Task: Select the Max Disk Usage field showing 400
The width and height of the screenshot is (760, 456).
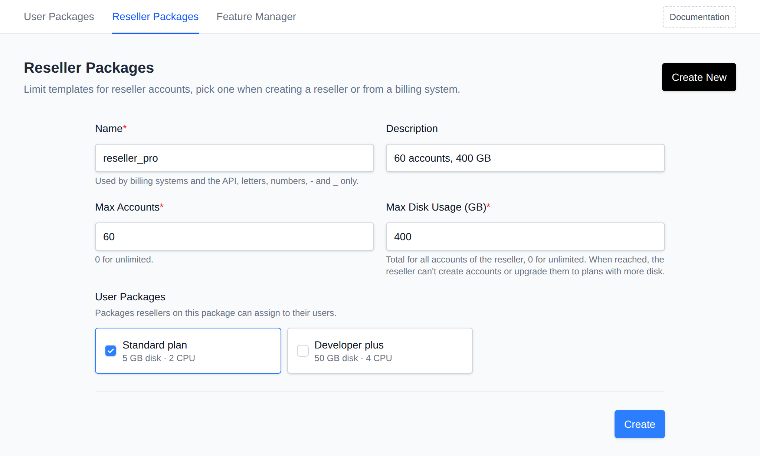Action: tap(525, 237)
